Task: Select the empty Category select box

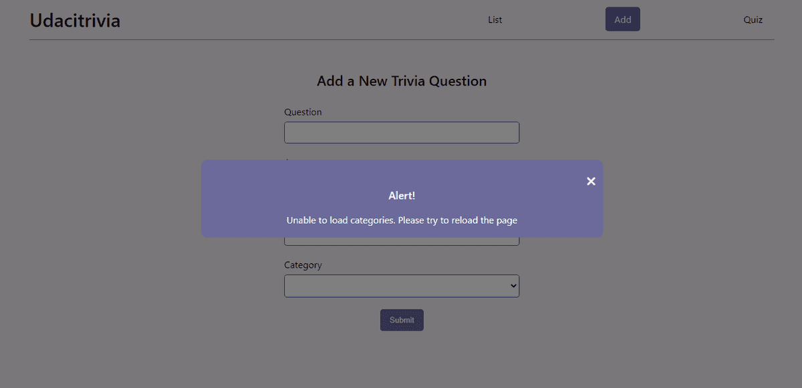Action: [x=401, y=286]
